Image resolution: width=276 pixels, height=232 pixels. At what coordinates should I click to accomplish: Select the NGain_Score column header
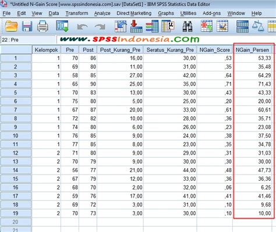click(215, 50)
